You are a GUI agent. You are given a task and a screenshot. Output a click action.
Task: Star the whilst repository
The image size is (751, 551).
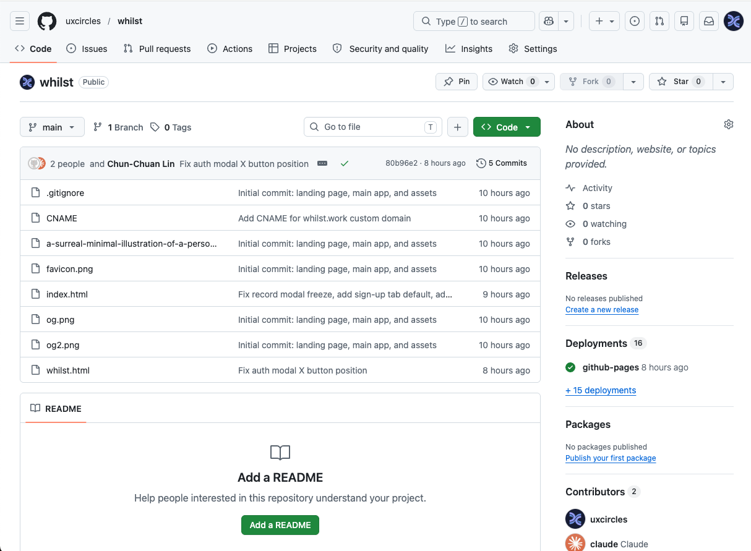pos(680,82)
